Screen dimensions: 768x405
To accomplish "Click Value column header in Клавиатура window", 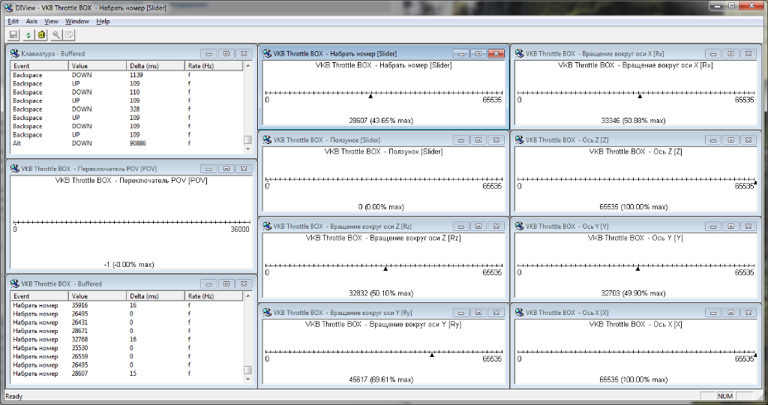I will pyautogui.click(x=97, y=65).
